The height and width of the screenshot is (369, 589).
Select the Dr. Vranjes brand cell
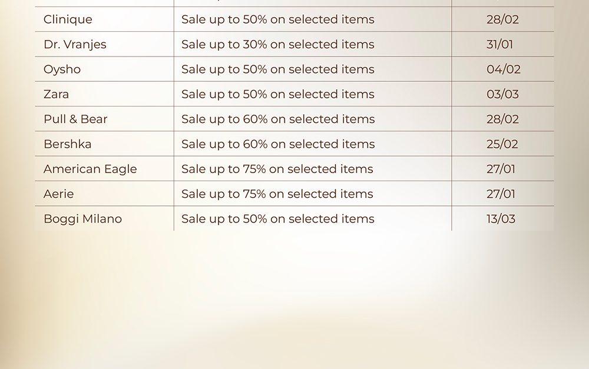pyautogui.click(x=75, y=44)
